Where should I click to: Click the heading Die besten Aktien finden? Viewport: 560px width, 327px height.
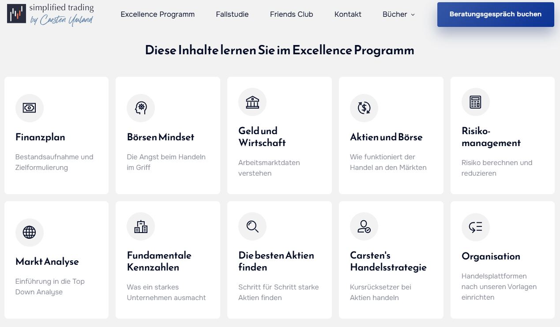click(x=276, y=261)
